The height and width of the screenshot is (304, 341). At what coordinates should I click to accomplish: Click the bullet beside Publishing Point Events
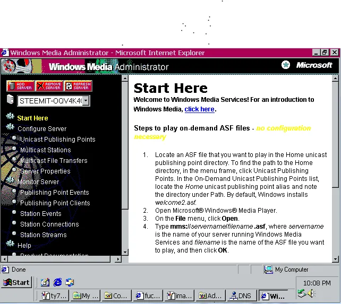click(x=14, y=191)
